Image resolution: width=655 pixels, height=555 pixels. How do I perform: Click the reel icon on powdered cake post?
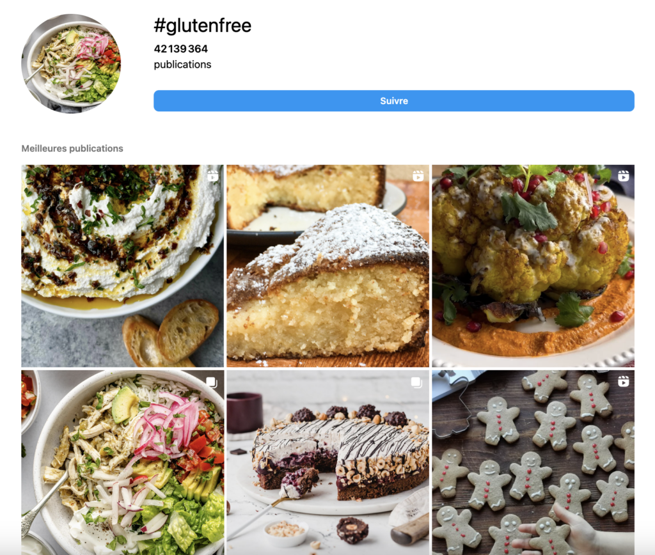(418, 176)
